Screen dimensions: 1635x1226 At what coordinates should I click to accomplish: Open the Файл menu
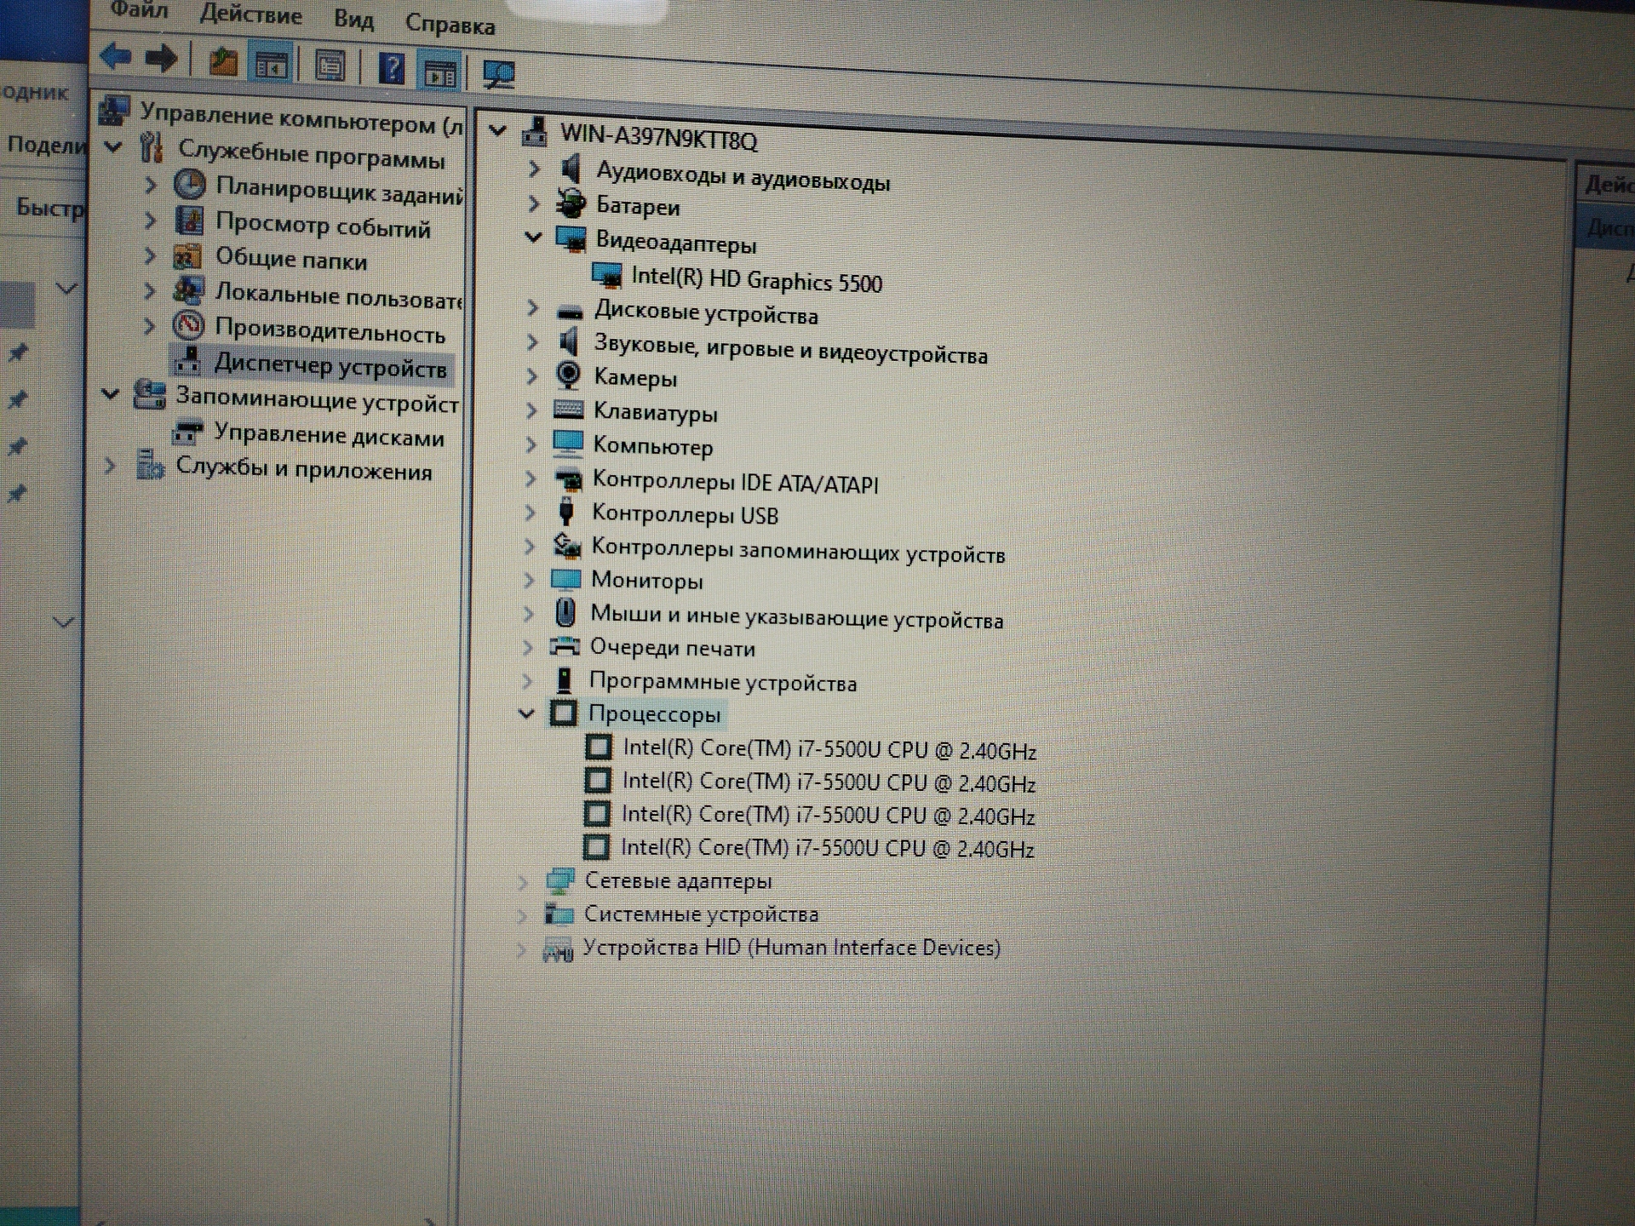pos(139,10)
